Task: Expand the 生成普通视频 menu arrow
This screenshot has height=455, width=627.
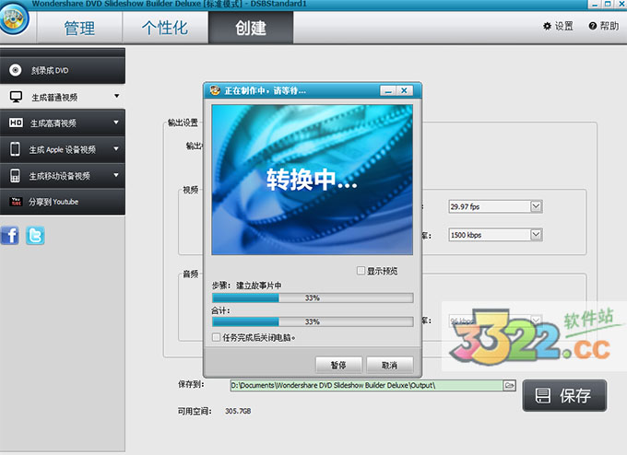Action: 117,96
